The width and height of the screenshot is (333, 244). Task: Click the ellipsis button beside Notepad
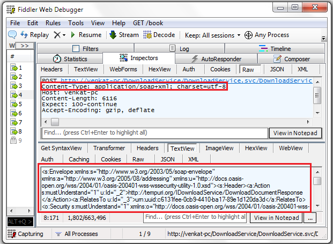pos(310,218)
